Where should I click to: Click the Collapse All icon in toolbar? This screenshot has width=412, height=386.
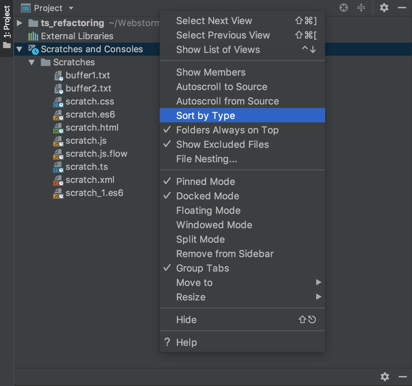361,8
